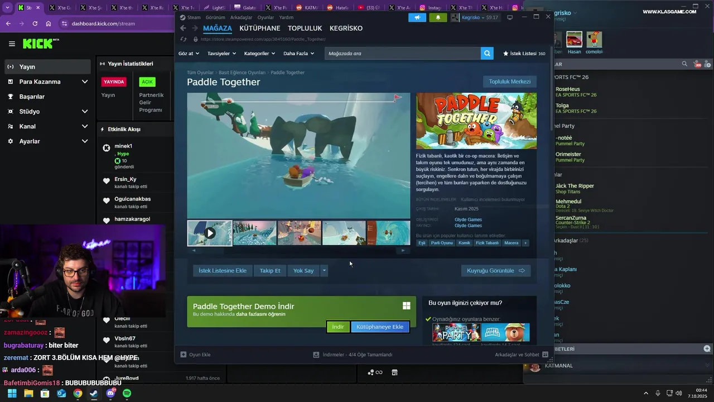Click the Steam big picture monitor icon
This screenshot has height=402, width=714.
pyautogui.click(x=509, y=17)
